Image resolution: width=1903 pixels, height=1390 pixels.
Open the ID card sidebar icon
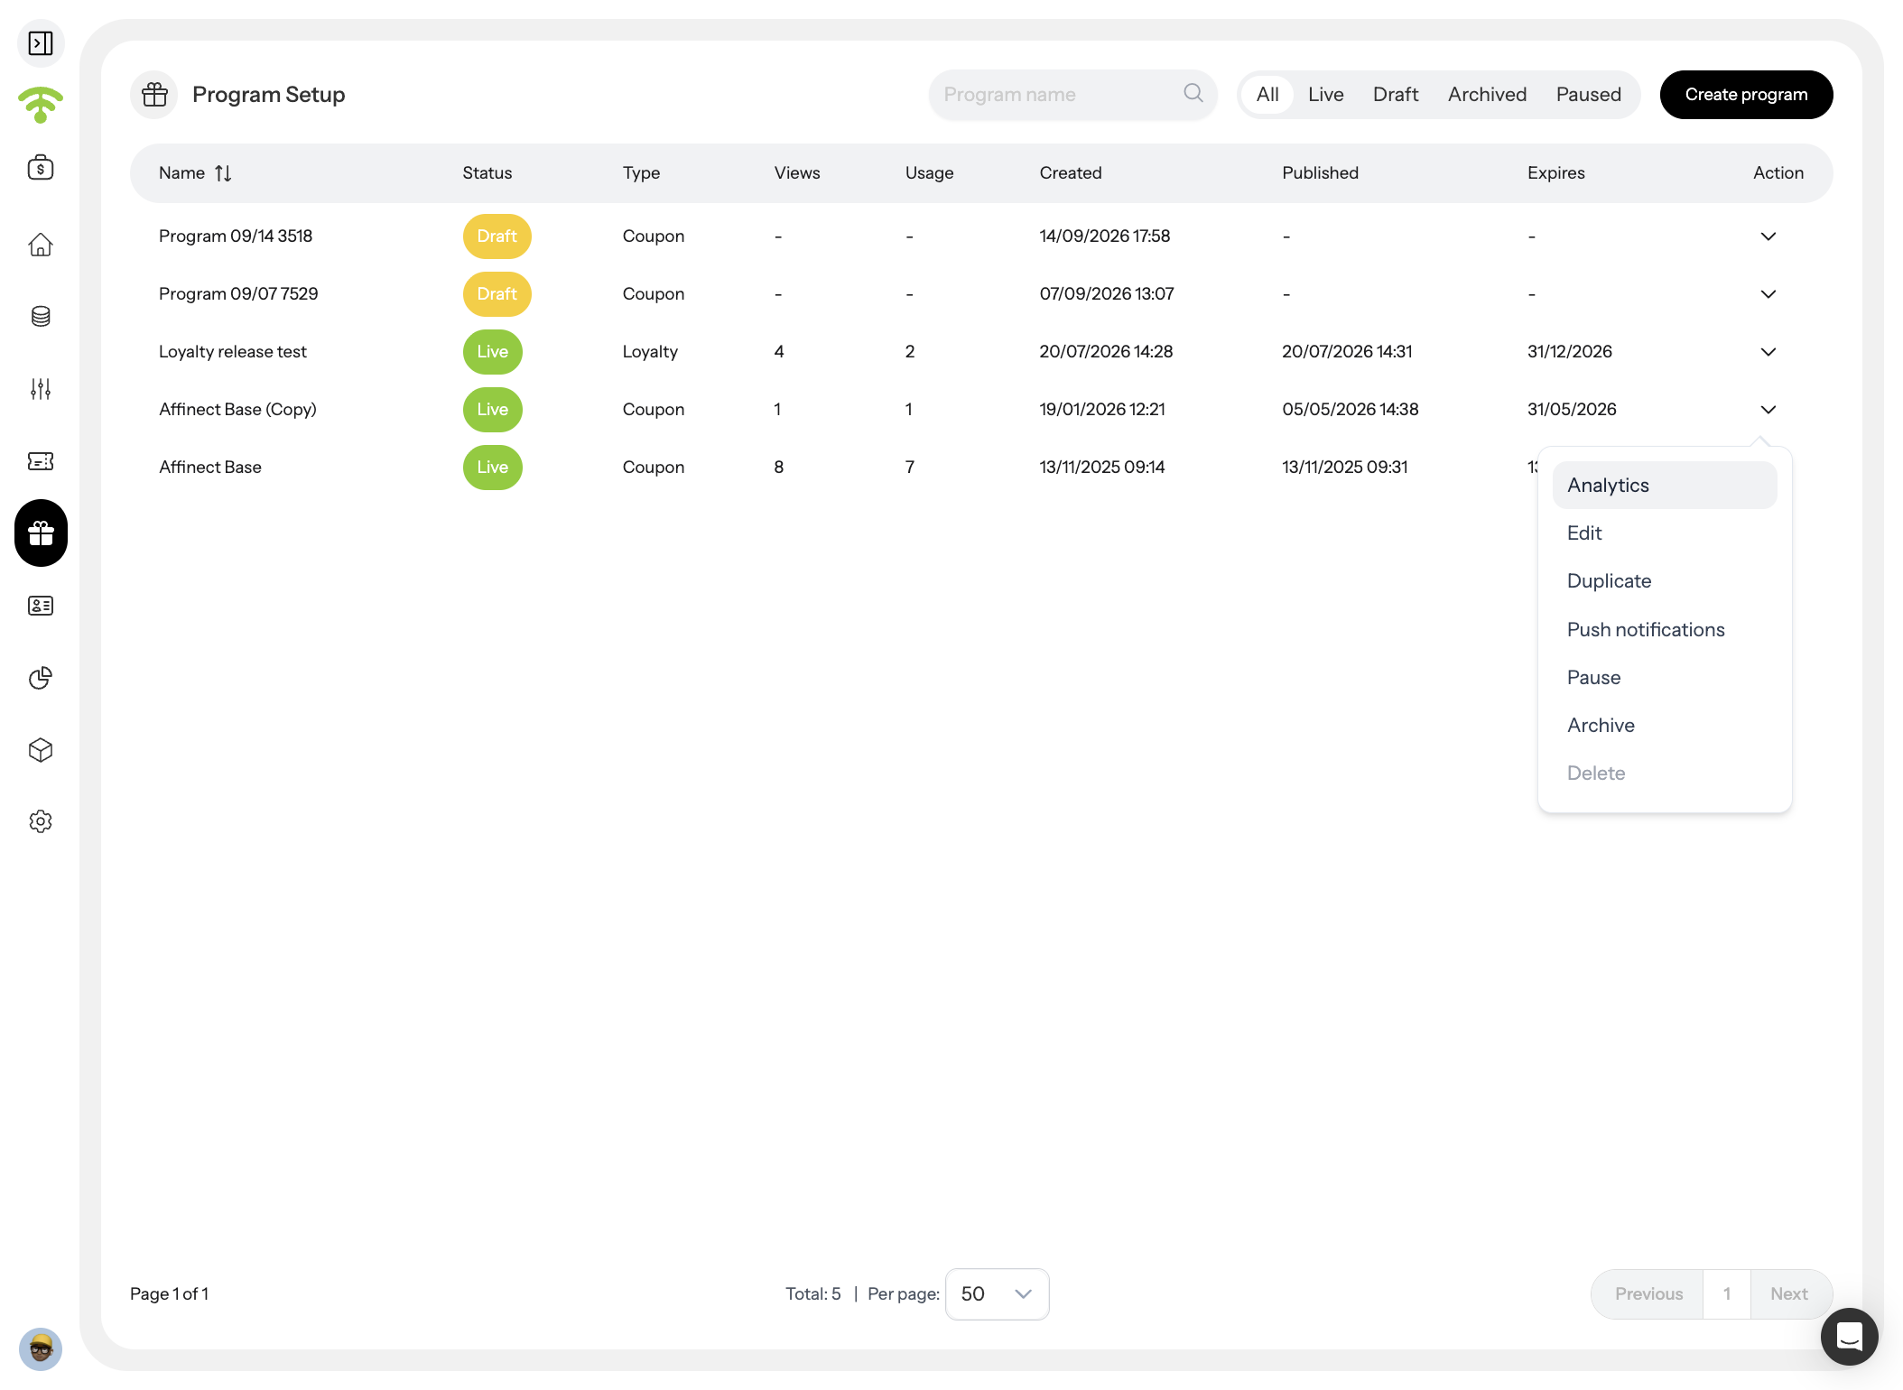tap(41, 606)
